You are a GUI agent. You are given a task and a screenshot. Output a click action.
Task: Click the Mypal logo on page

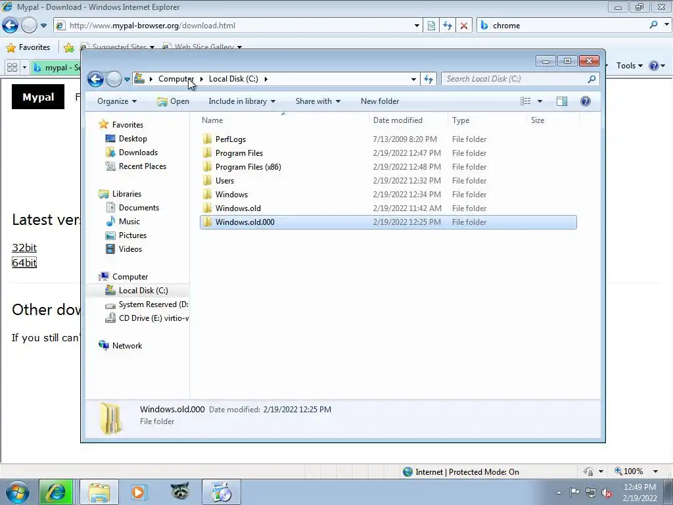click(x=38, y=97)
